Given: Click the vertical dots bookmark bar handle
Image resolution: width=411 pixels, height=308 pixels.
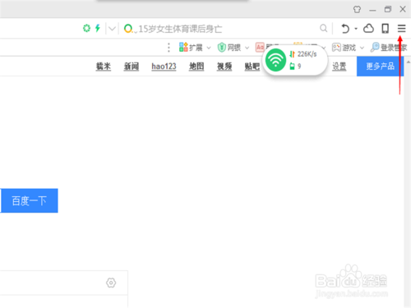Looking at the screenshot, I should tap(169, 48).
